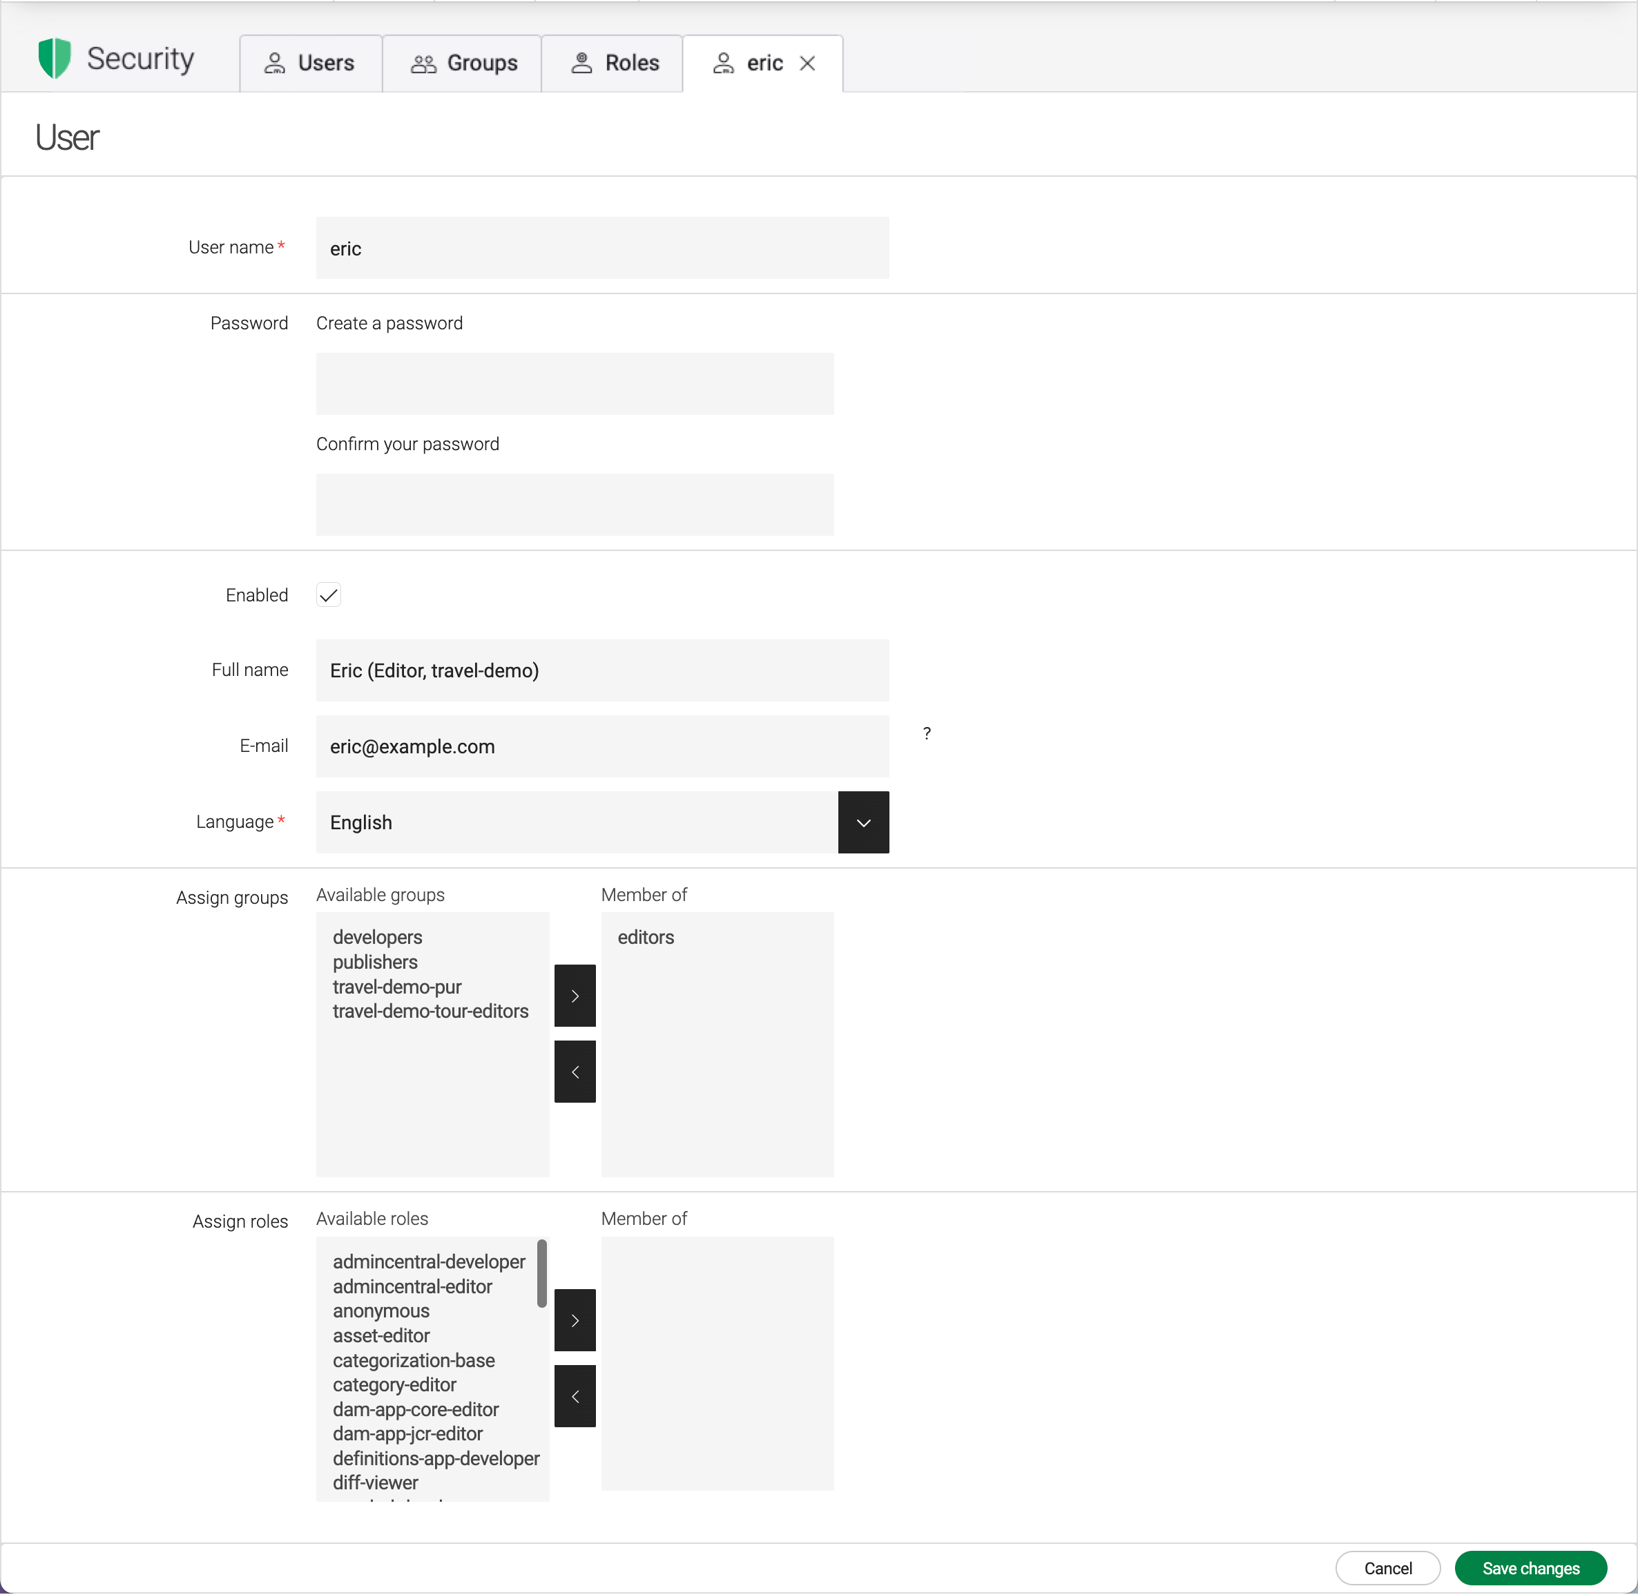This screenshot has height=1595, width=1638.
Task: Click the roles assign right-arrow button
Action: pyautogui.click(x=575, y=1320)
